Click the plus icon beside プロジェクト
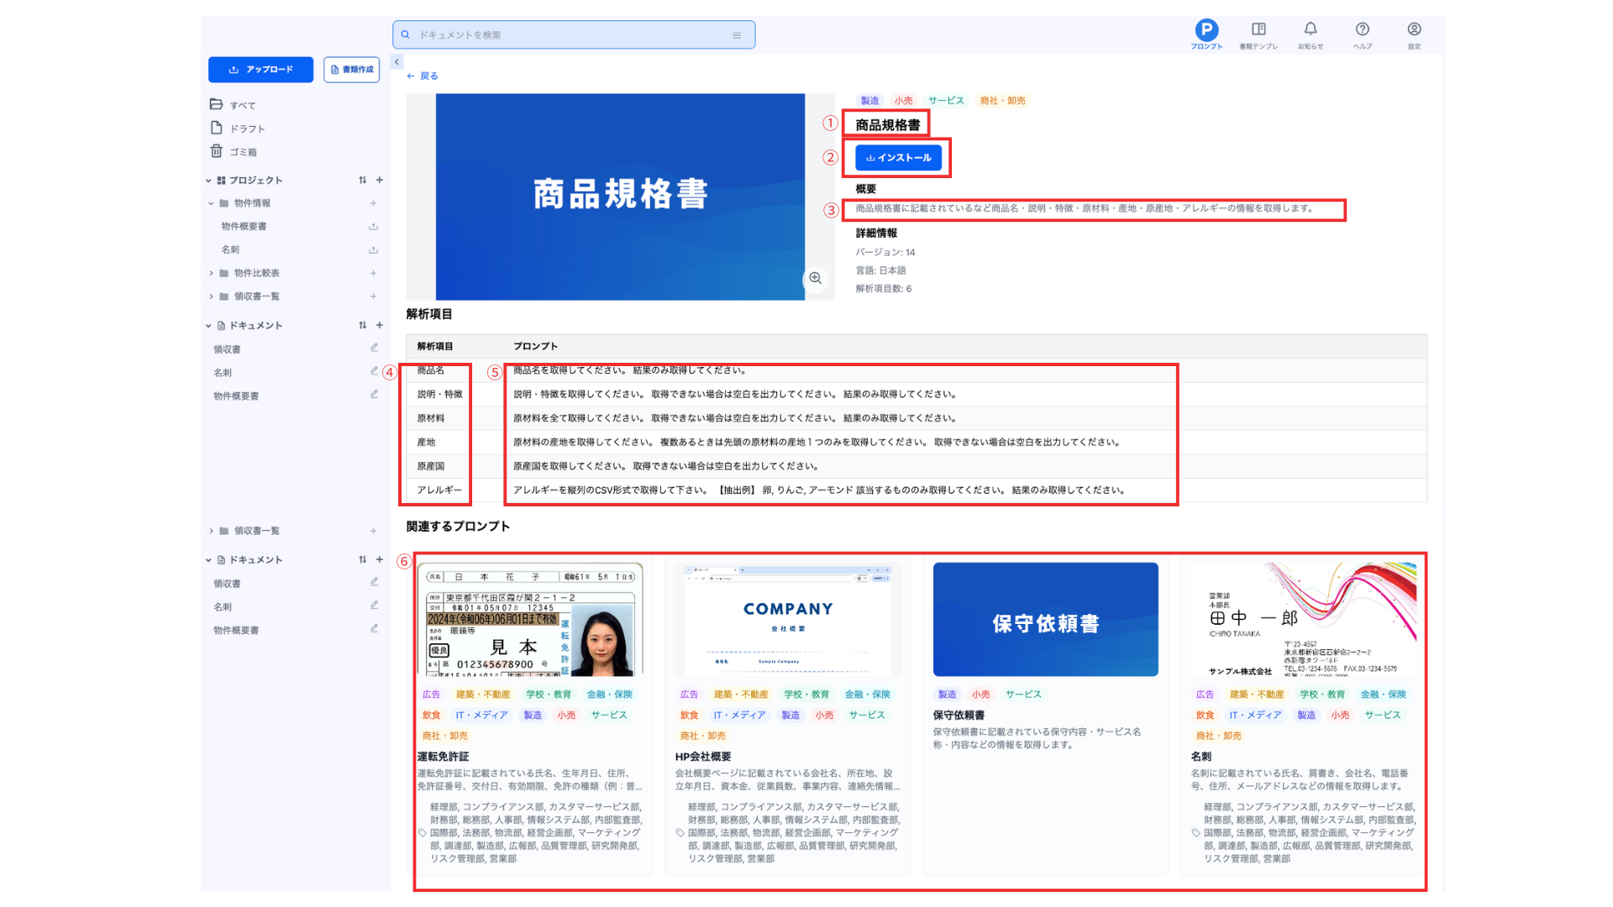This screenshot has height=907, width=1613. (380, 180)
